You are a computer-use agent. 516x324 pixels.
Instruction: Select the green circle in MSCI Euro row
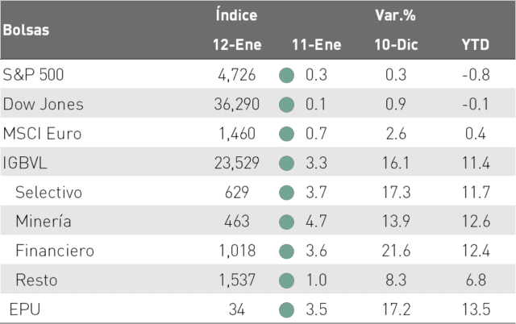286,134
